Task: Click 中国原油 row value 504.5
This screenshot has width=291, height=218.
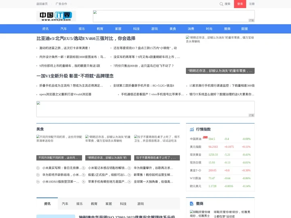Action: 212,139
